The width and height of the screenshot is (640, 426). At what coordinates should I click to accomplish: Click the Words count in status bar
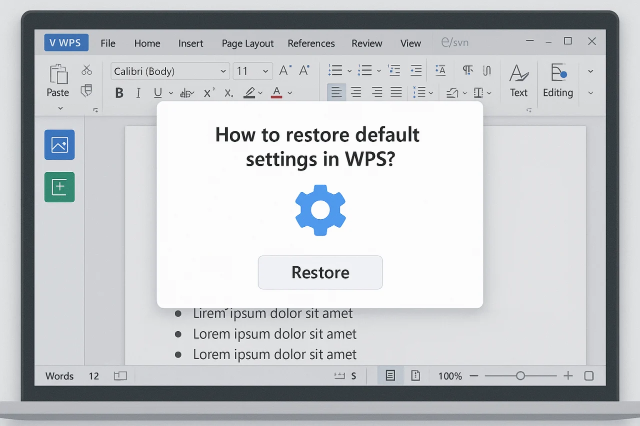[x=59, y=376]
